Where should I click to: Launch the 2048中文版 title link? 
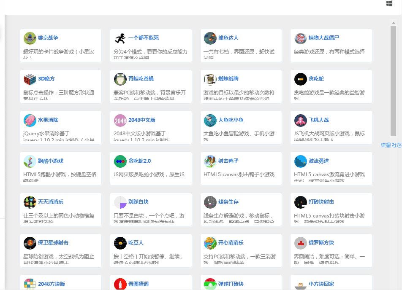click(x=142, y=120)
